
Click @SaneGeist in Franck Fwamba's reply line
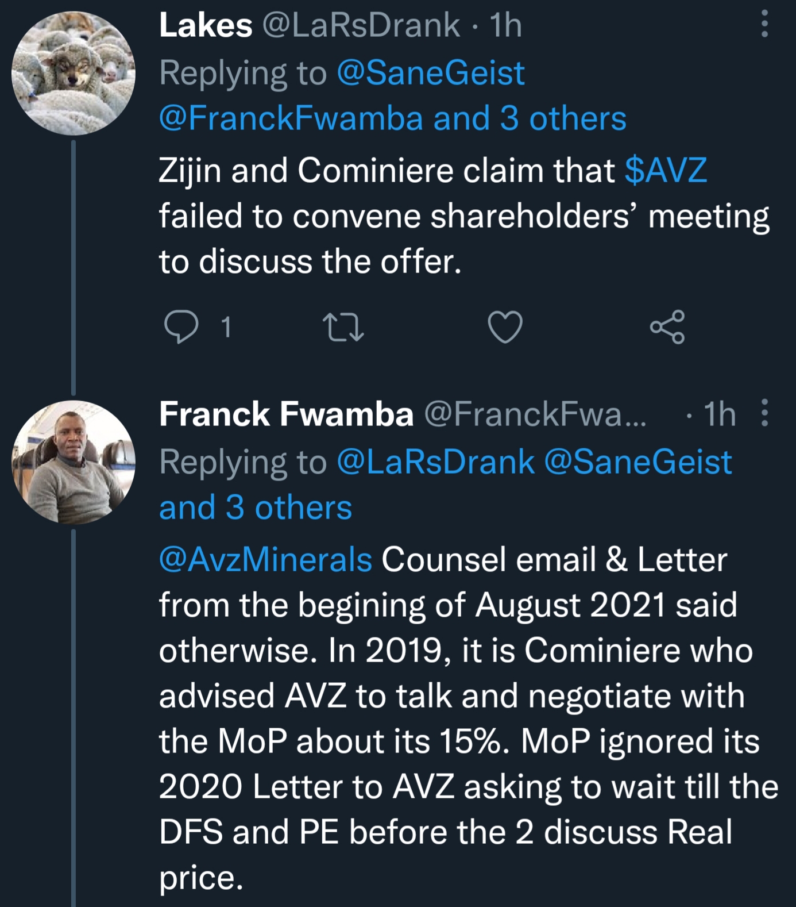tap(637, 462)
